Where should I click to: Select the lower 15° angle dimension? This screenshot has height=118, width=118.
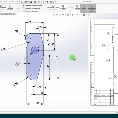[x=40, y=86]
